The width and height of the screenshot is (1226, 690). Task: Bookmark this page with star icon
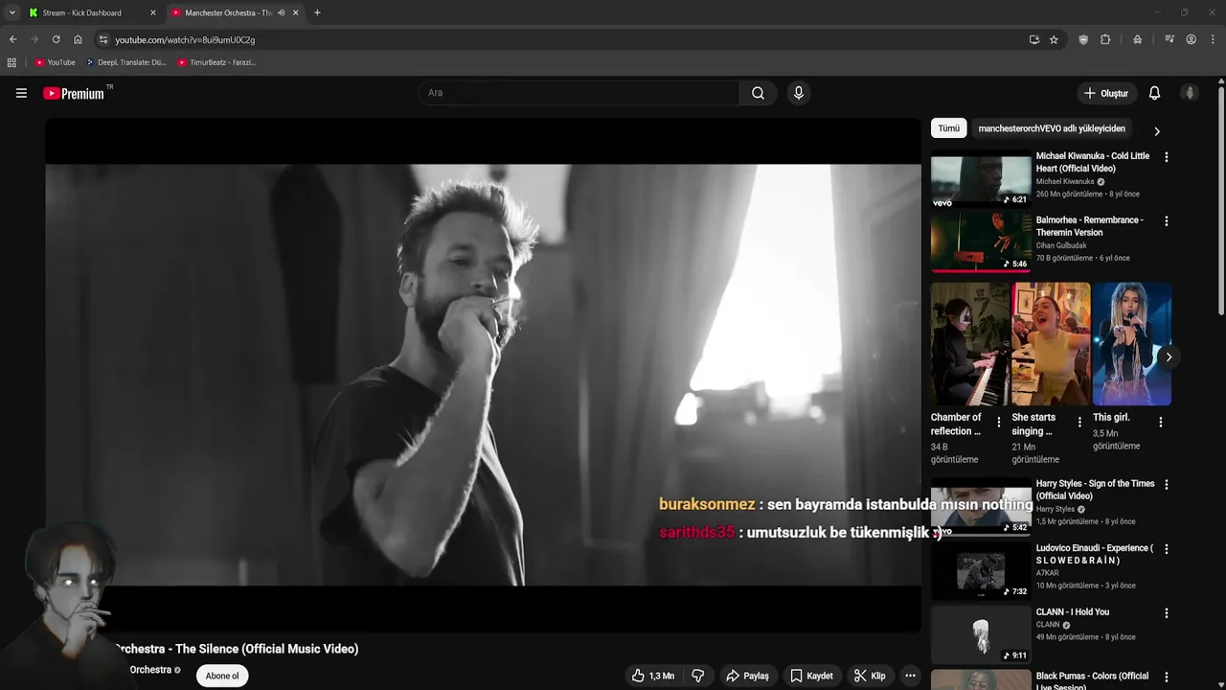[x=1054, y=39]
